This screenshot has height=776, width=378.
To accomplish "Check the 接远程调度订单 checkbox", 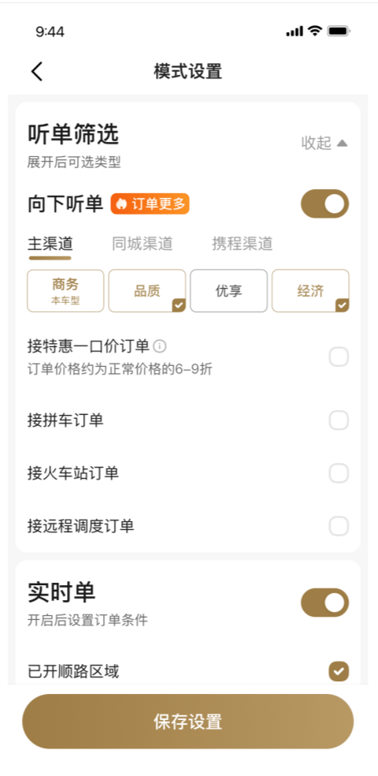I will tap(339, 526).
